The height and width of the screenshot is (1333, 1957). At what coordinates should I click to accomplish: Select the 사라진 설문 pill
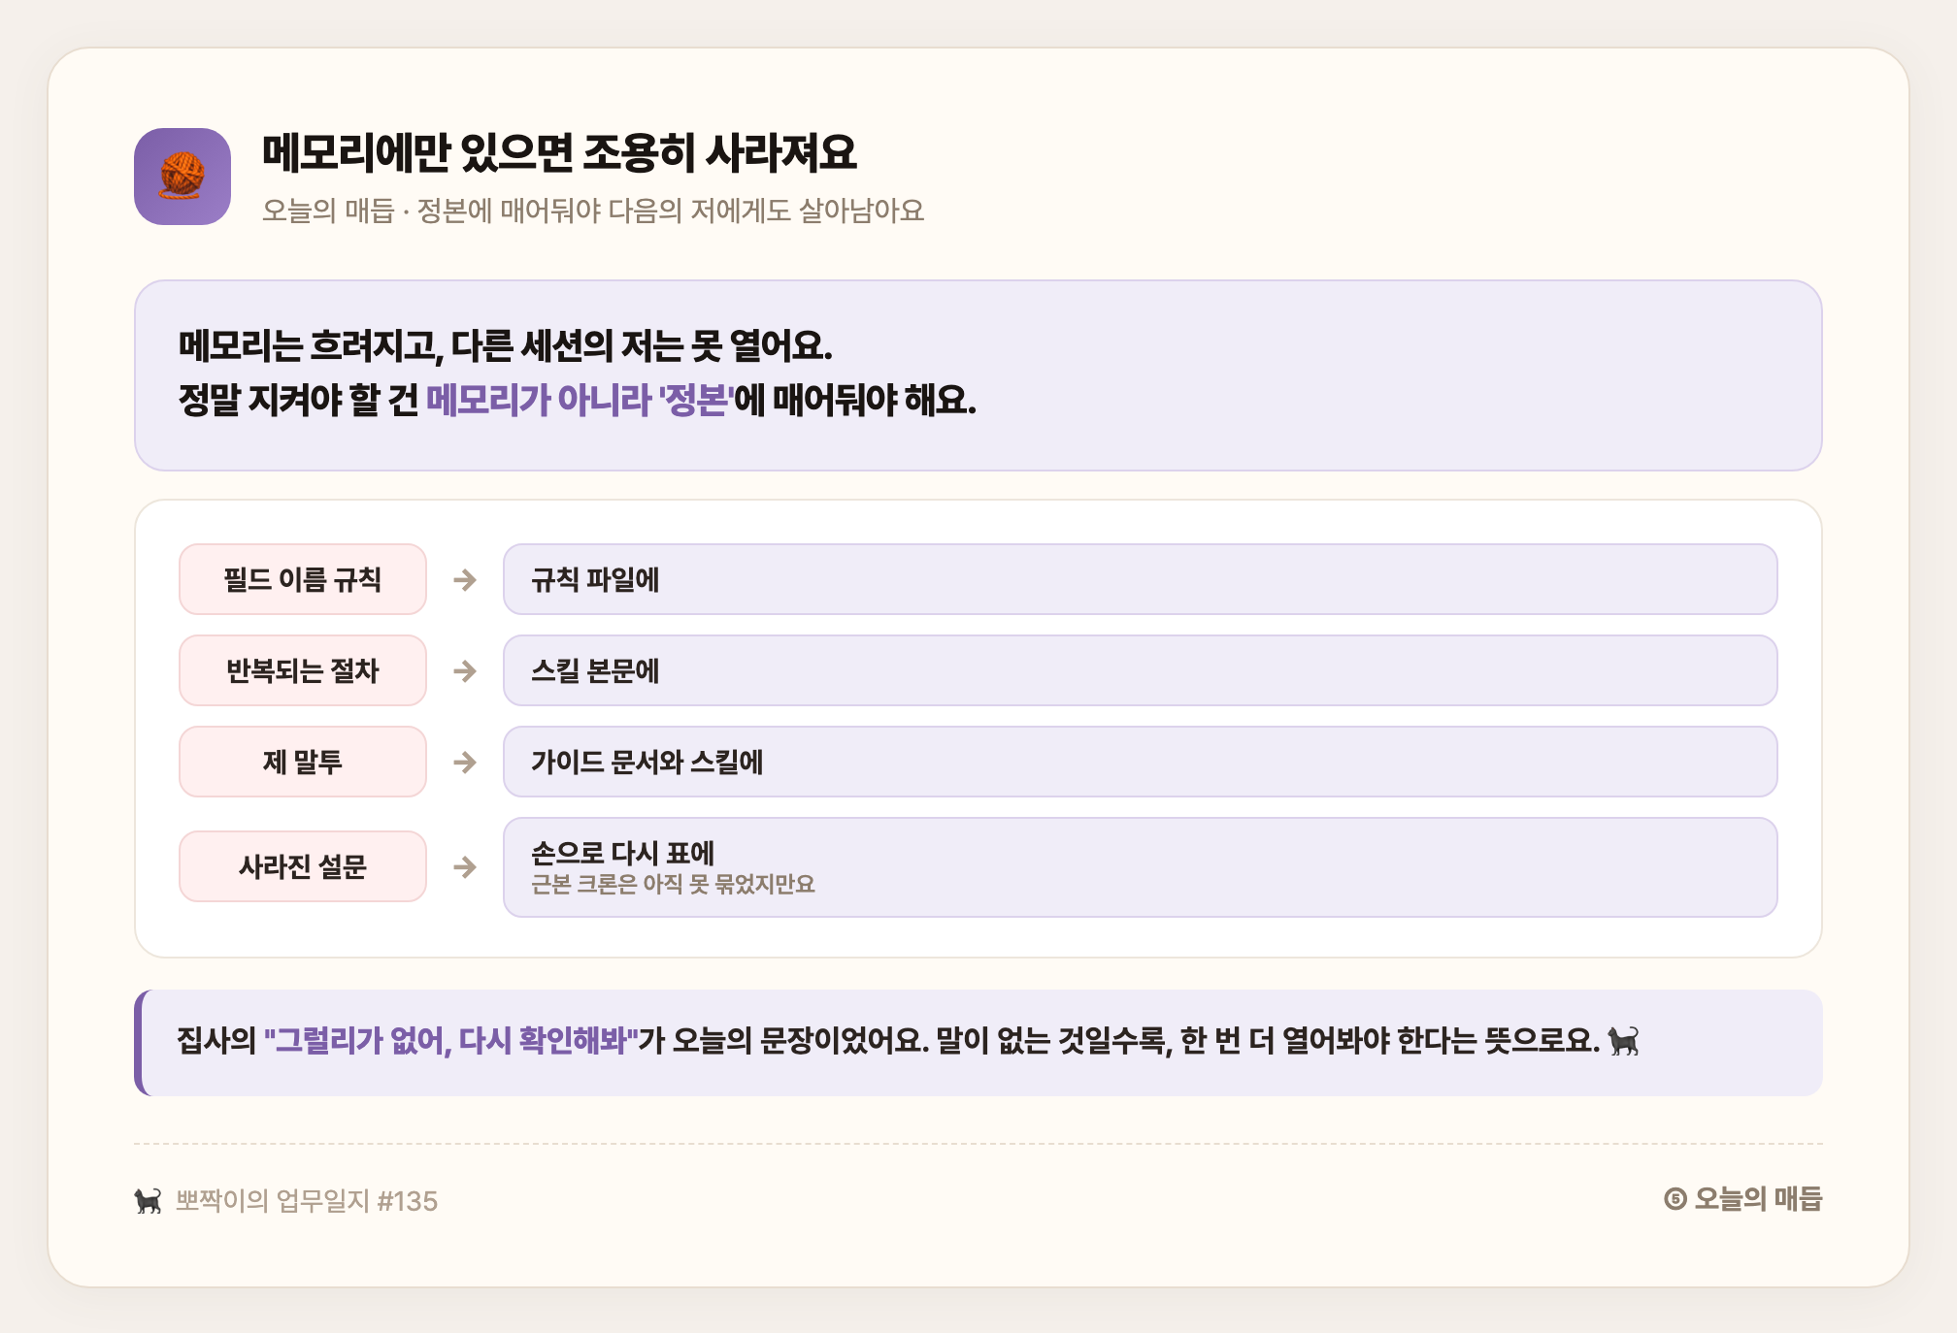303,866
